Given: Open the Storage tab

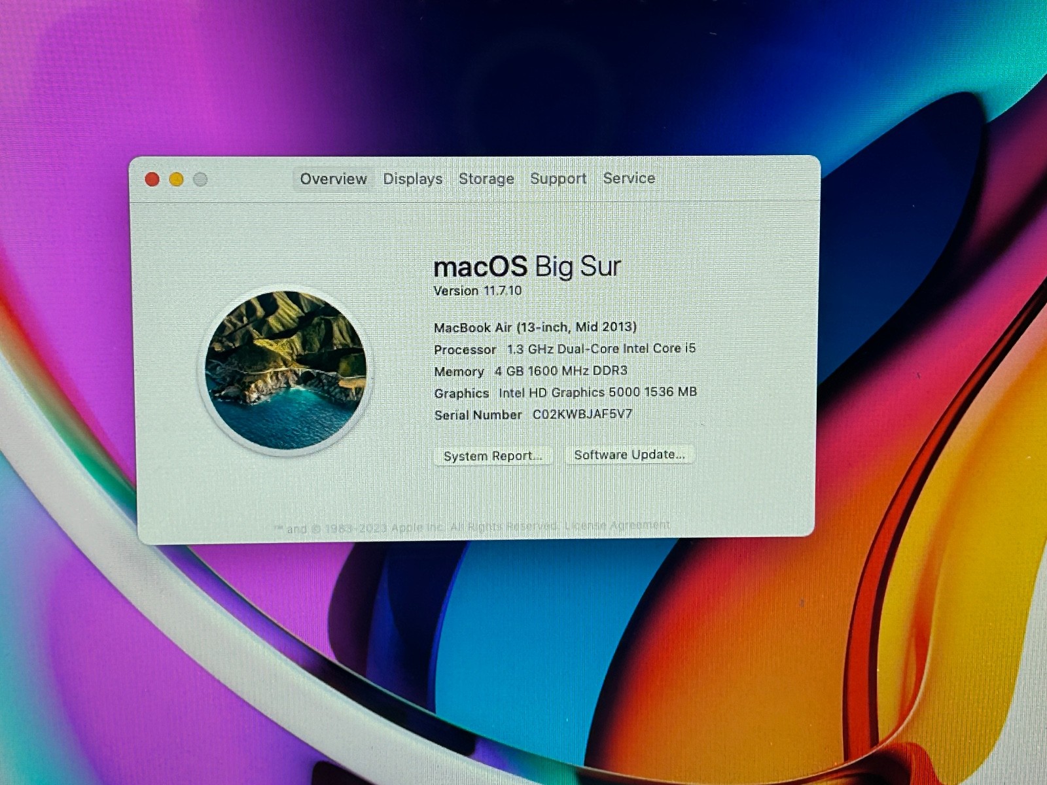Looking at the screenshot, I should (486, 179).
